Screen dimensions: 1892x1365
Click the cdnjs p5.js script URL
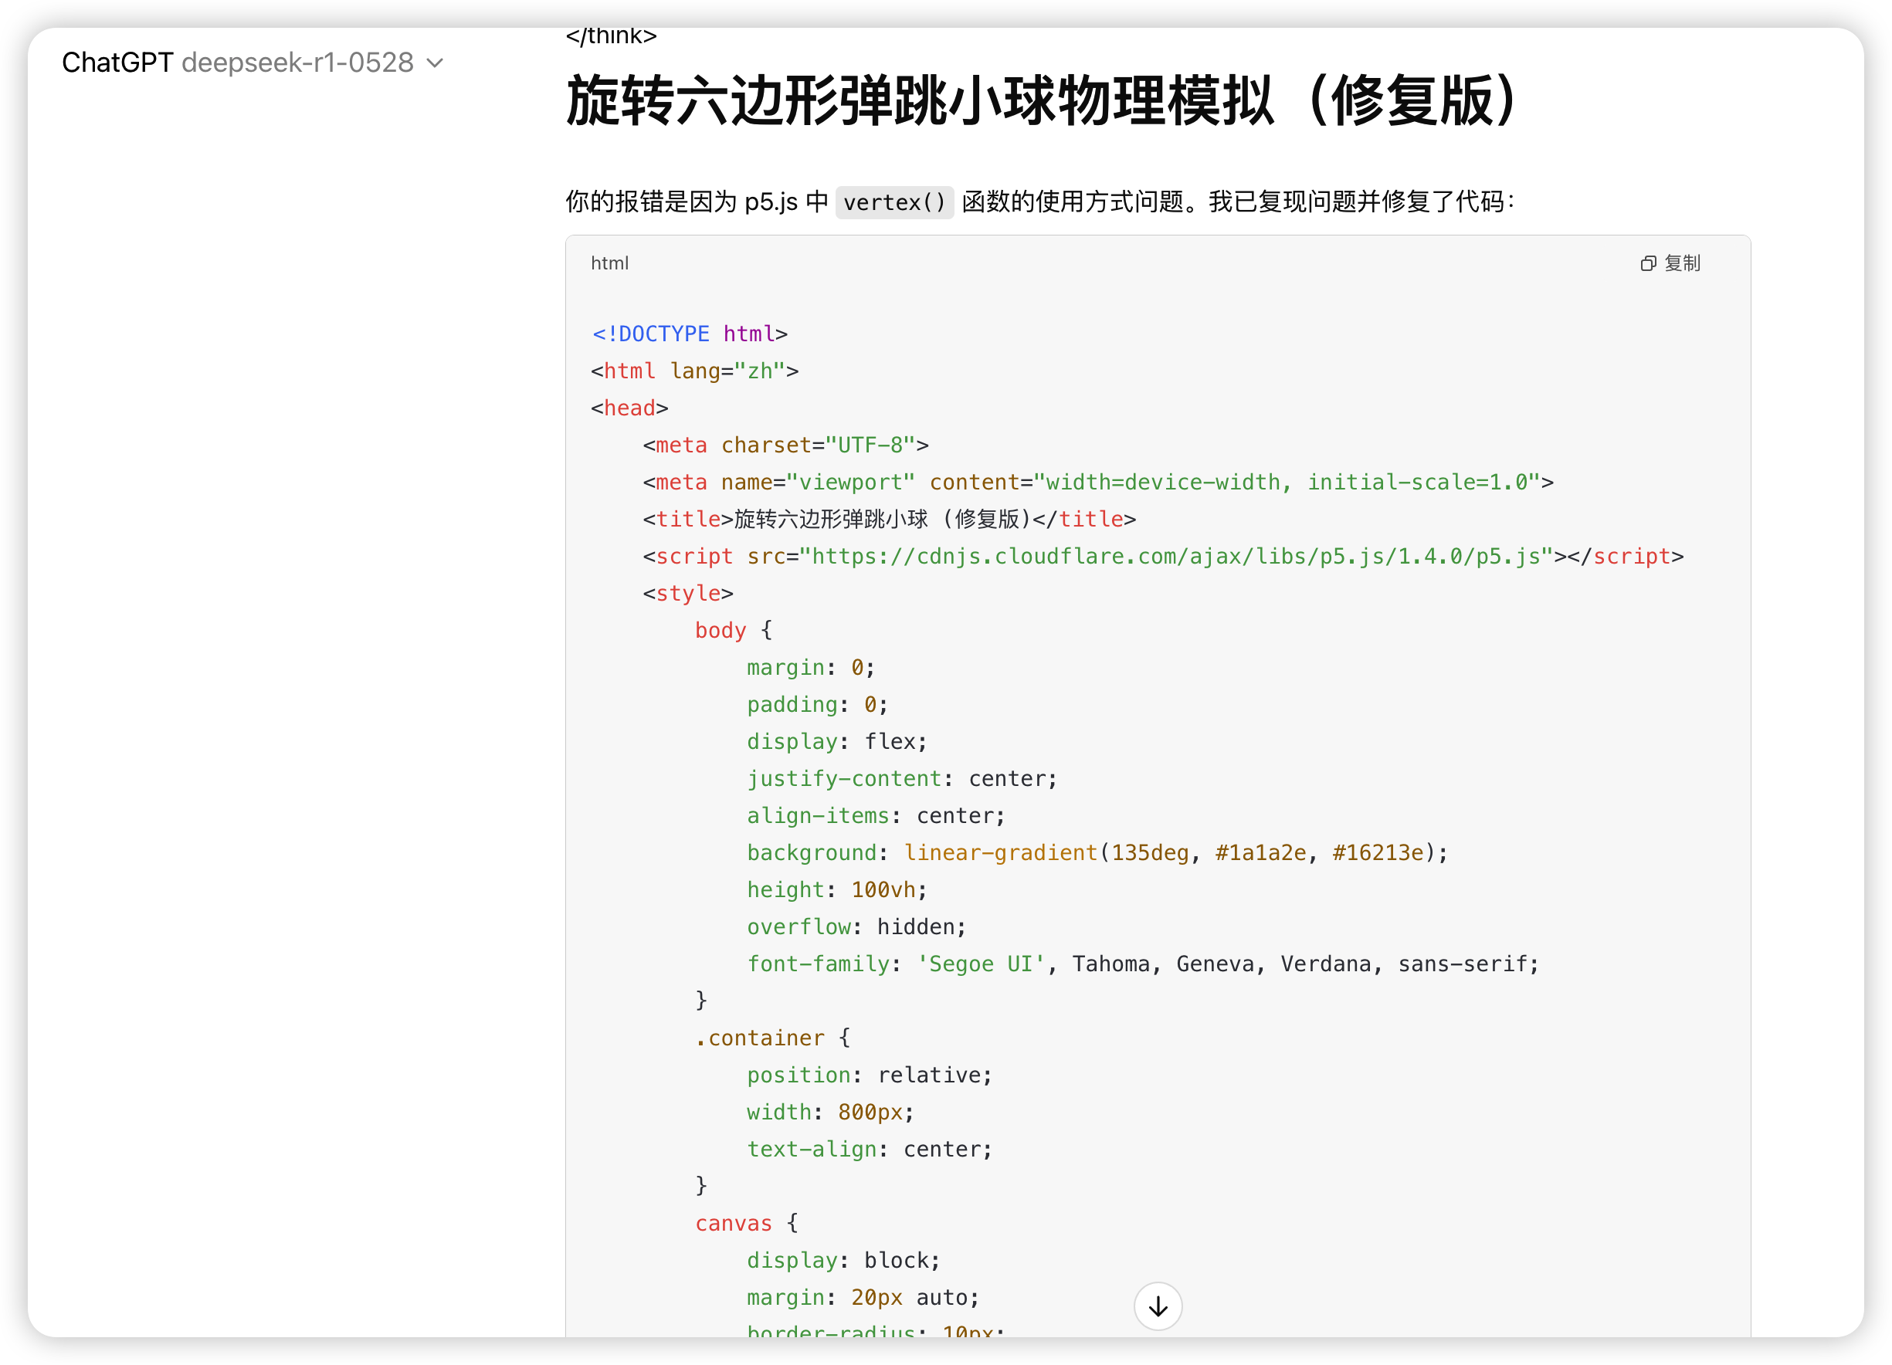pyautogui.click(x=1176, y=556)
